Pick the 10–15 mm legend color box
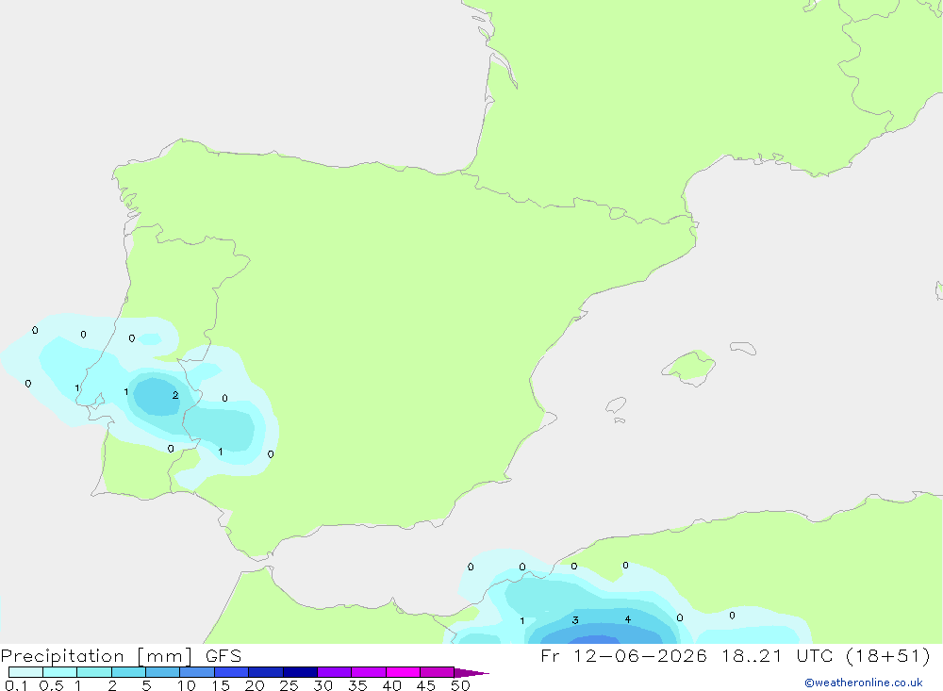Image resolution: width=943 pixels, height=691 pixels. pos(197,672)
